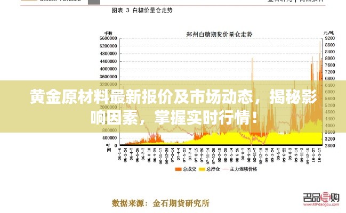Click the 手数 unit label on the left axis
The height and width of the screenshot is (213, 346).
click(x=108, y=34)
